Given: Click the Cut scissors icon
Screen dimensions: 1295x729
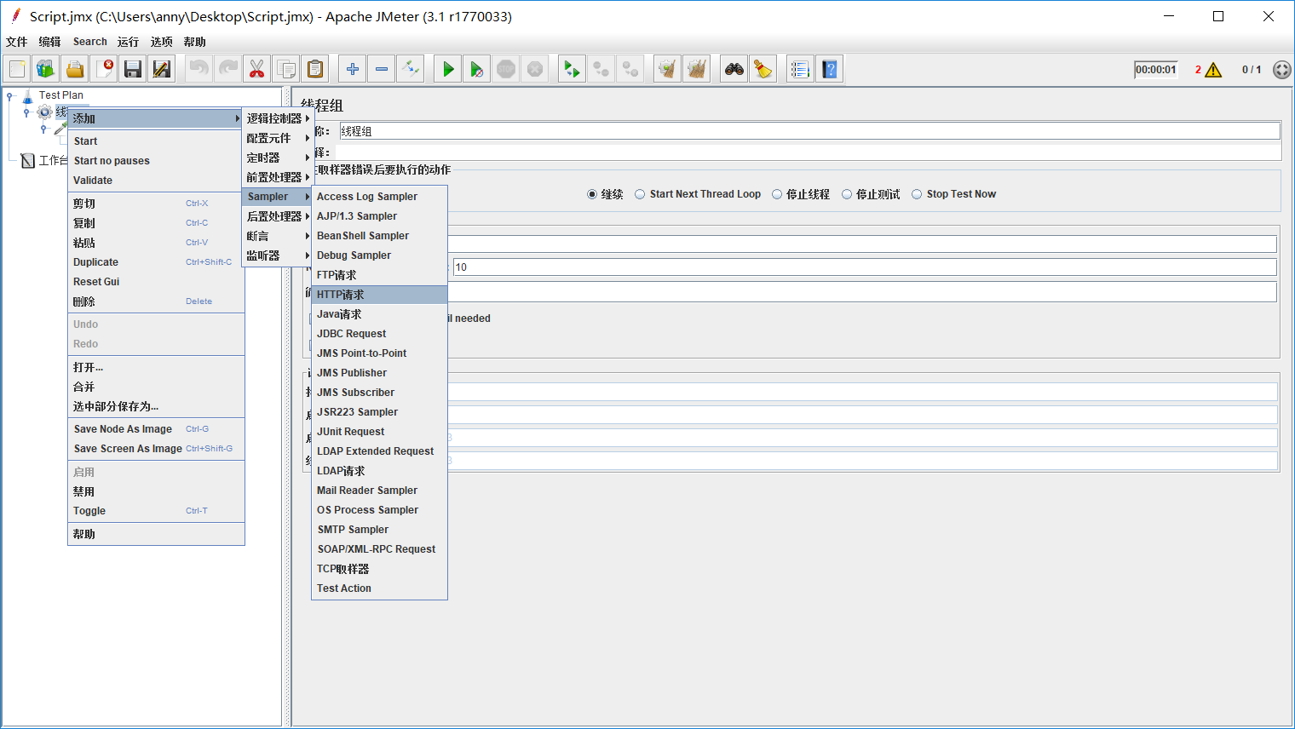Looking at the screenshot, I should 257,69.
